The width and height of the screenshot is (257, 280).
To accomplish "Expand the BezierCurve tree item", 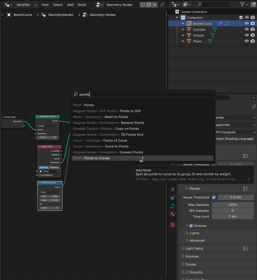I will pyautogui.click(x=183, y=23).
